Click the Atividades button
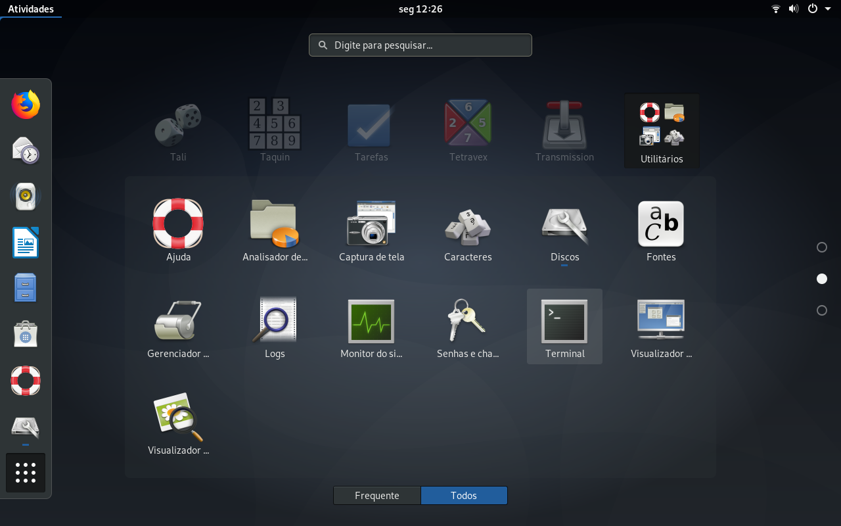 pos(31,9)
